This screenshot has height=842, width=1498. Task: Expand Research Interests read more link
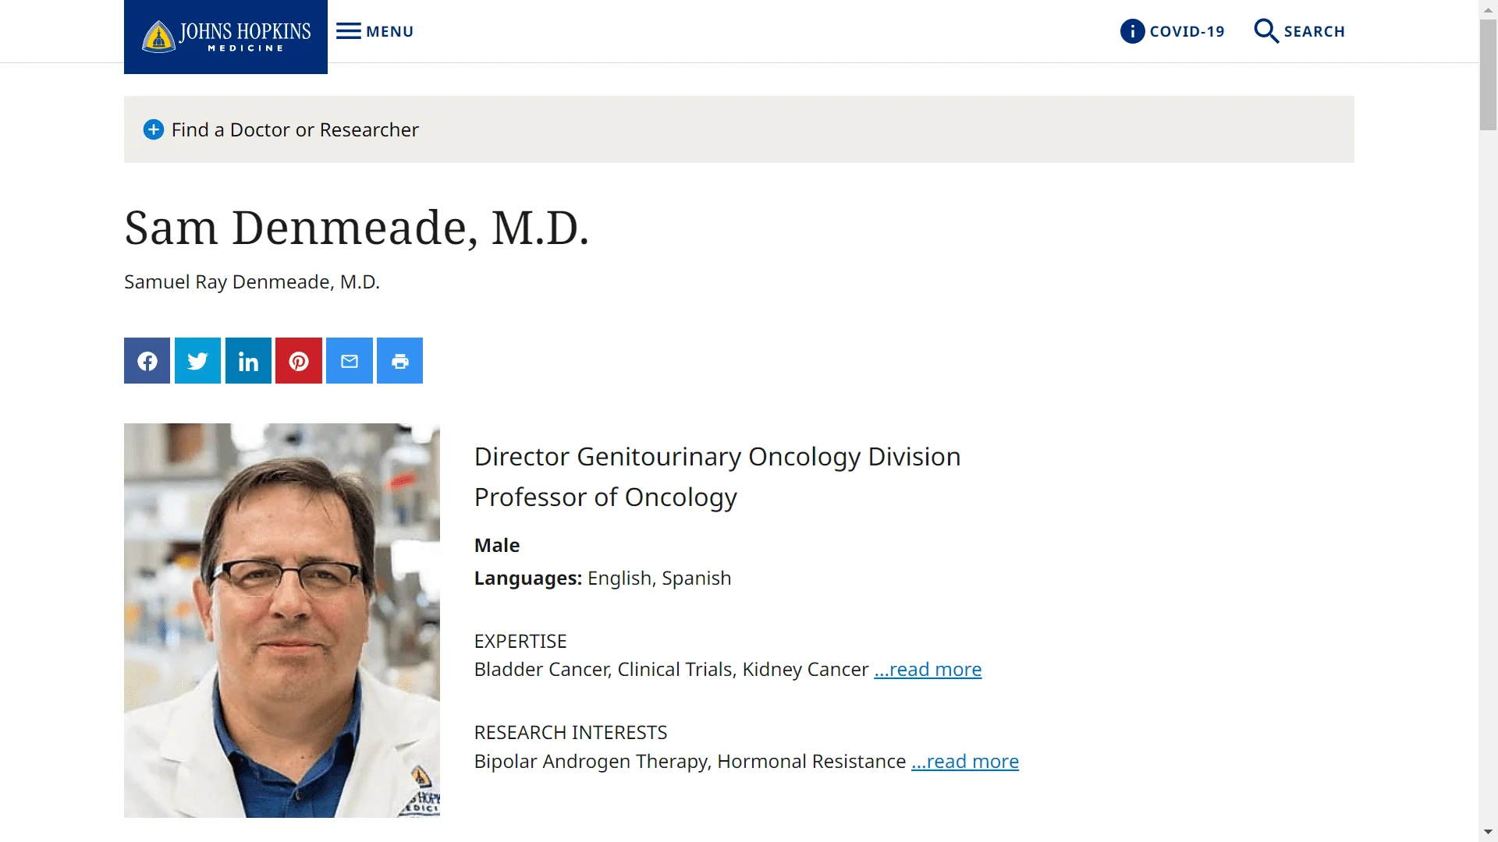point(965,762)
